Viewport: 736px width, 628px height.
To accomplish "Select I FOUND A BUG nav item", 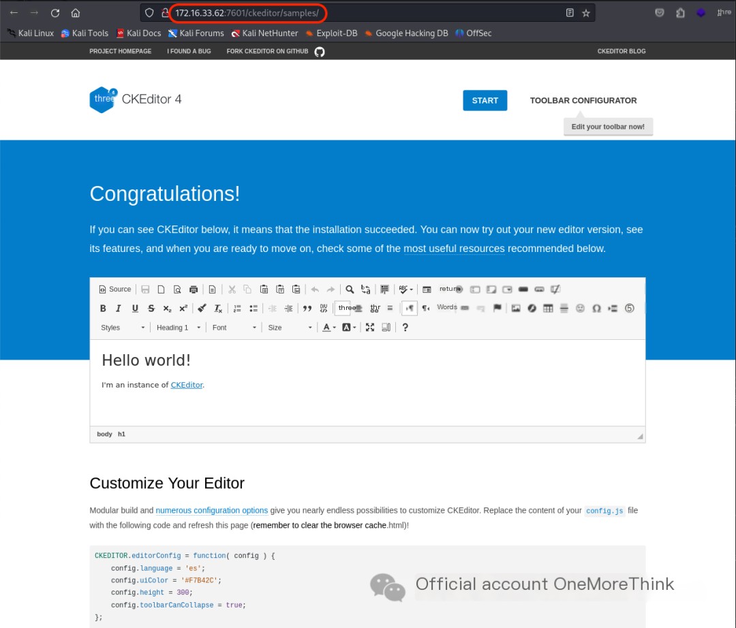I will click(x=189, y=51).
